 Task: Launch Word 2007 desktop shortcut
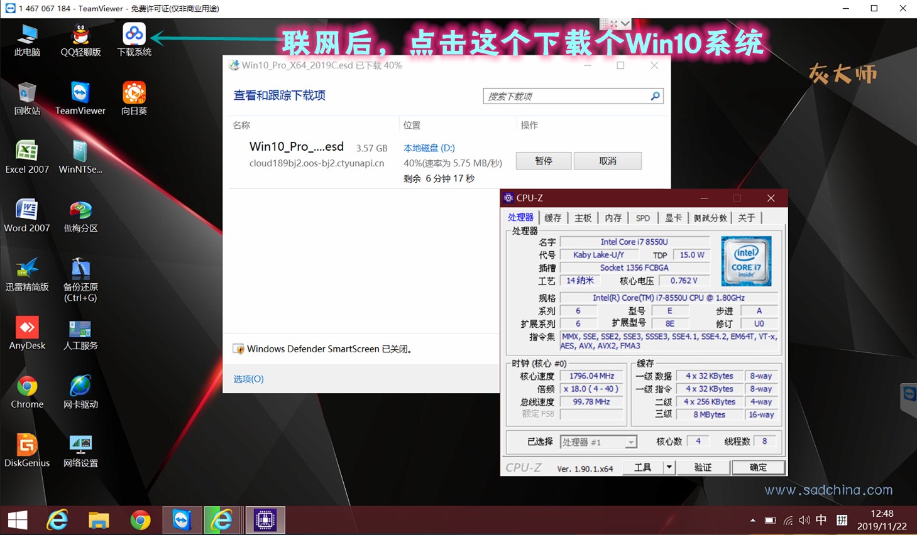pyautogui.click(x=27, y=216)
